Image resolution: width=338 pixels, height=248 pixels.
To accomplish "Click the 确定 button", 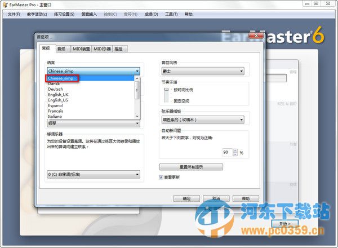I will click(186, 198).
